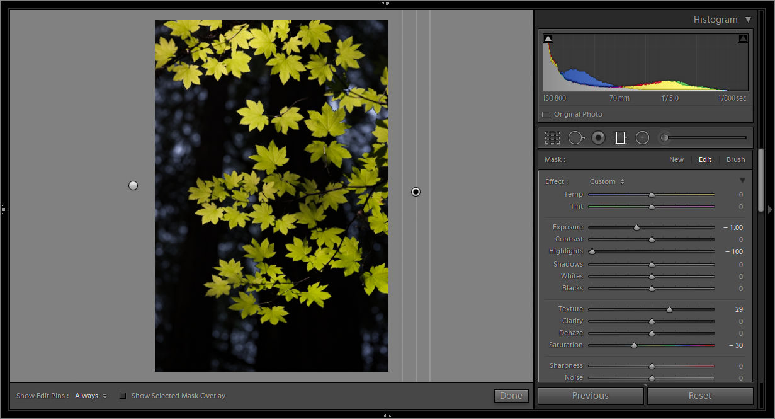Click the Reset button
This screenshot has height=419, width=775.
[x=699, y=396]
